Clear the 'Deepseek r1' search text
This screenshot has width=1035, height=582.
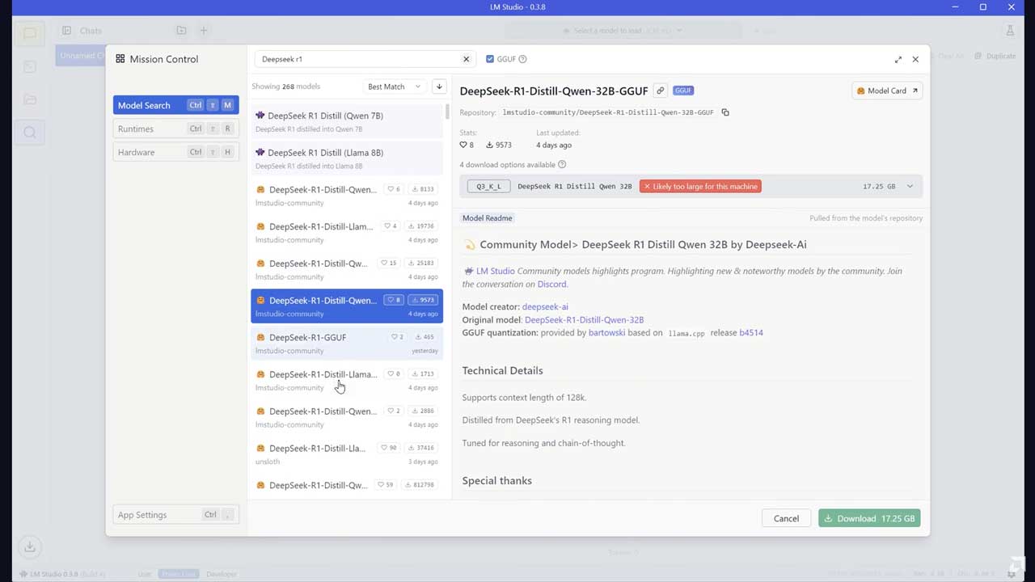pos(466,59)
